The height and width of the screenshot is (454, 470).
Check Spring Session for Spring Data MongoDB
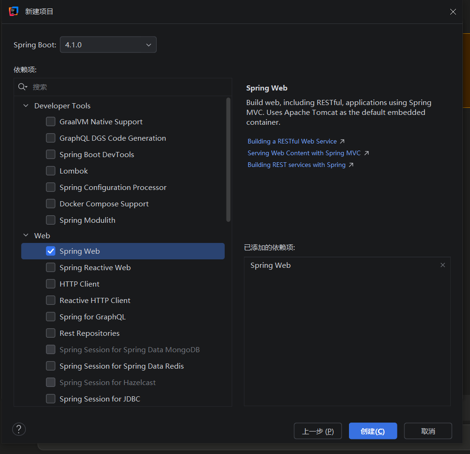51,349
